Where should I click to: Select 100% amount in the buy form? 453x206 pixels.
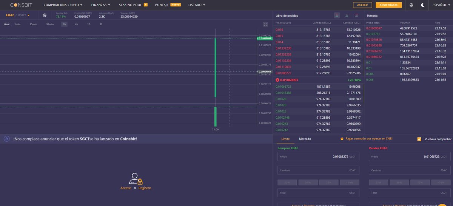350,183
